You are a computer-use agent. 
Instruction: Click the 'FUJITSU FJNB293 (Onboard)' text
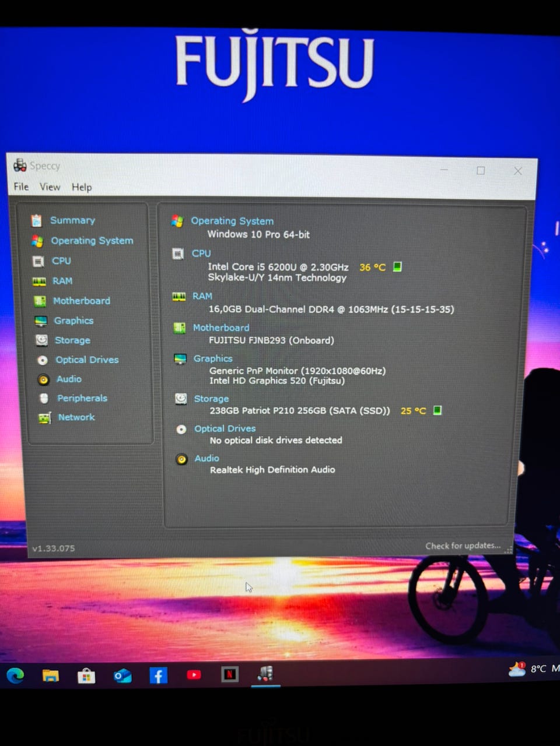(x=271, y=340)
